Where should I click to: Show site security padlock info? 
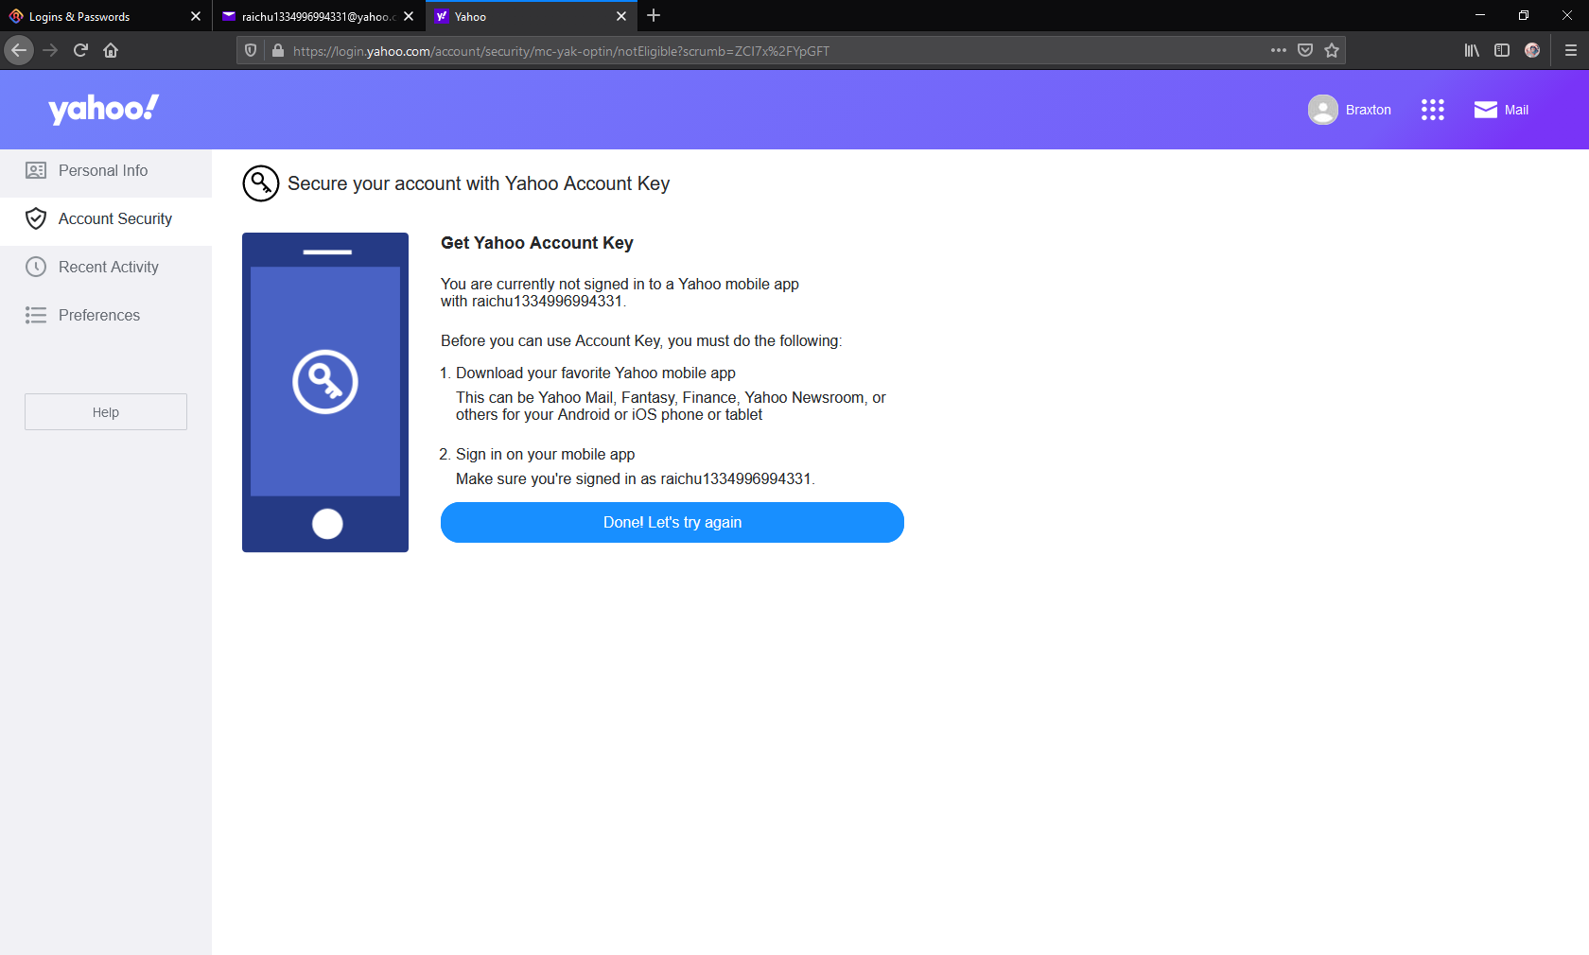coord(278,50)
